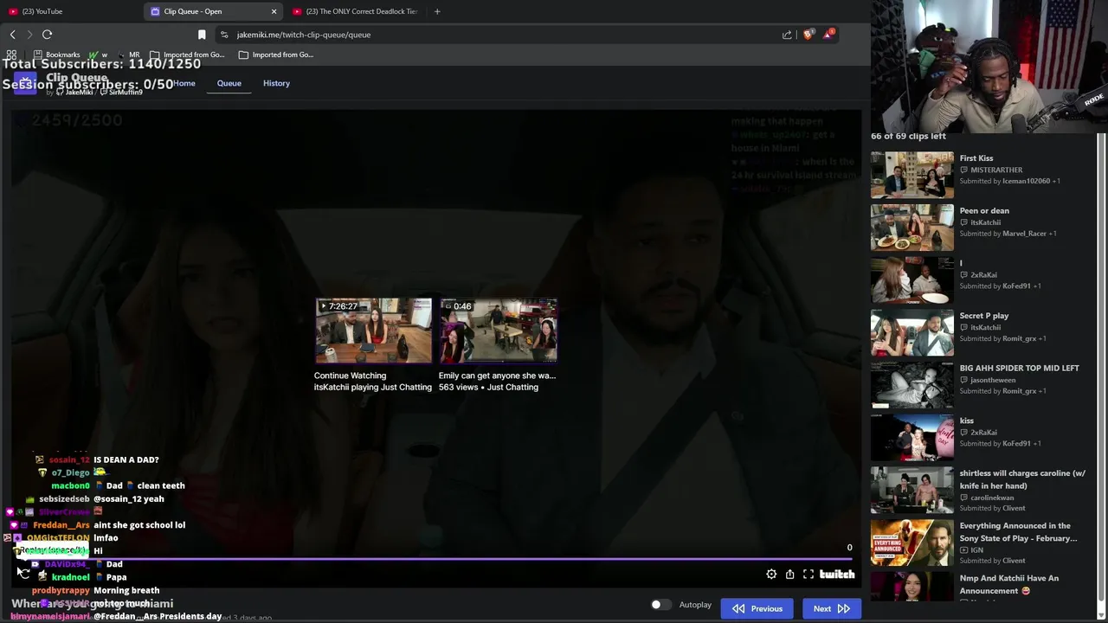Click the IGN channel name
The width and height of the screenshot is (1108, 623).
pyautogui.click(x=976, y=550)
